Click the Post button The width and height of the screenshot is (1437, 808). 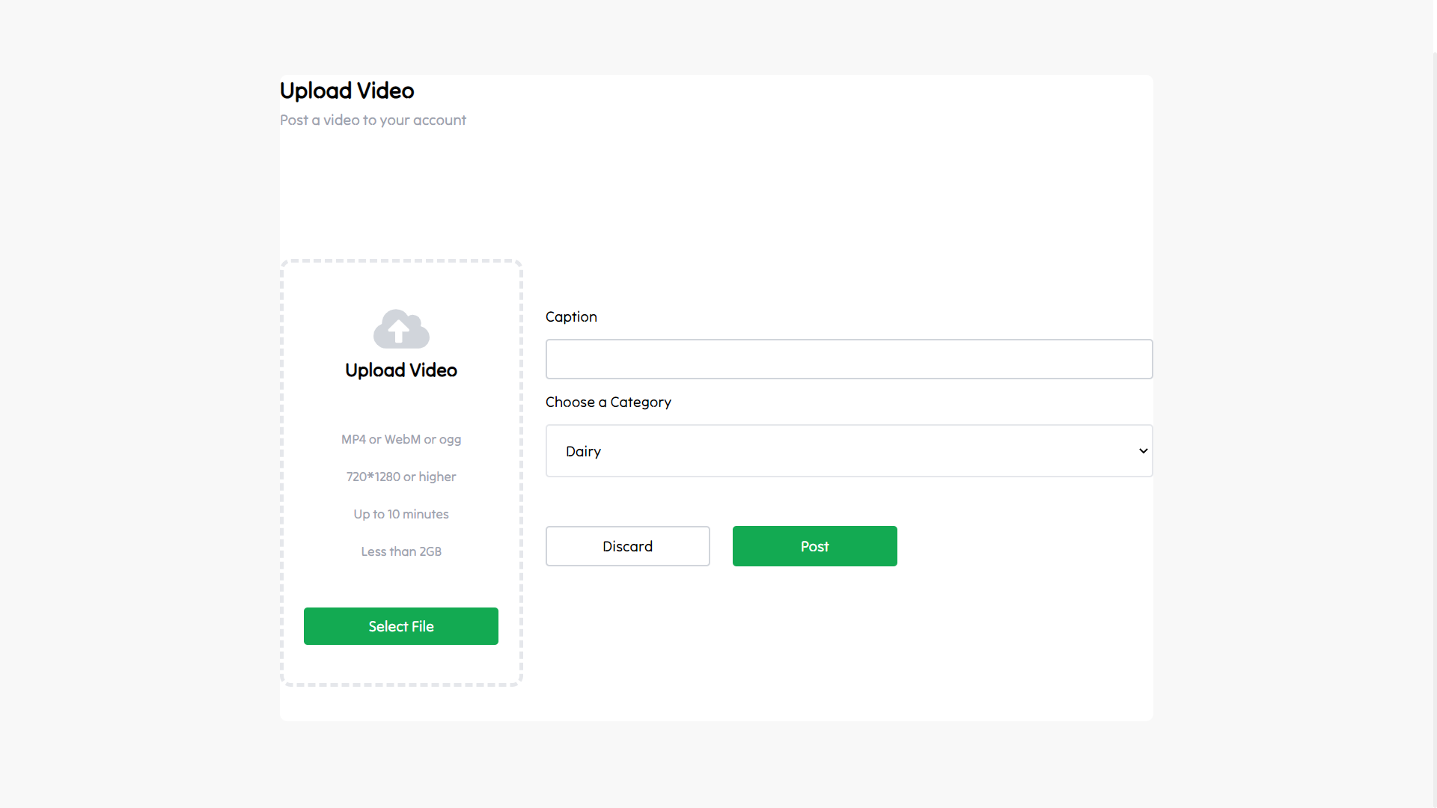pos(814,546)
